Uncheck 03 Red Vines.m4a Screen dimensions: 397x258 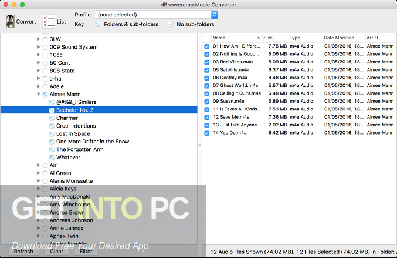point(207,62)
